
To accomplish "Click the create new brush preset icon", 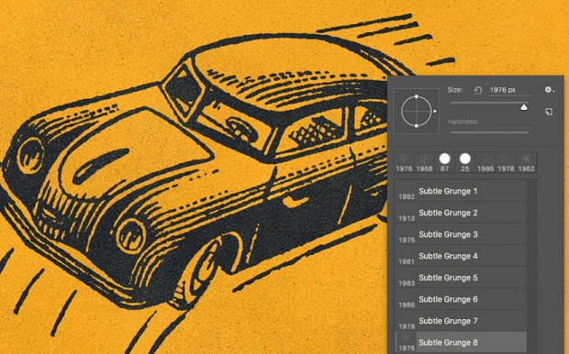I will click(549, 112).
